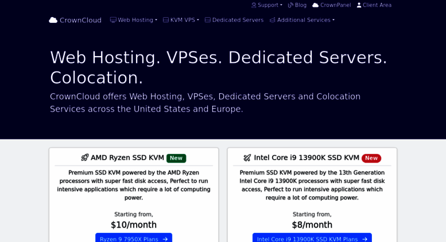446x242 pixels.
Task: Expand the Web Hosting dropdown caret
Action: point(156,20)
